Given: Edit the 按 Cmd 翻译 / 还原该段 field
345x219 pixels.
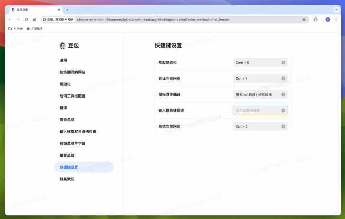Looking at the screenshot, I should [260, 94].
